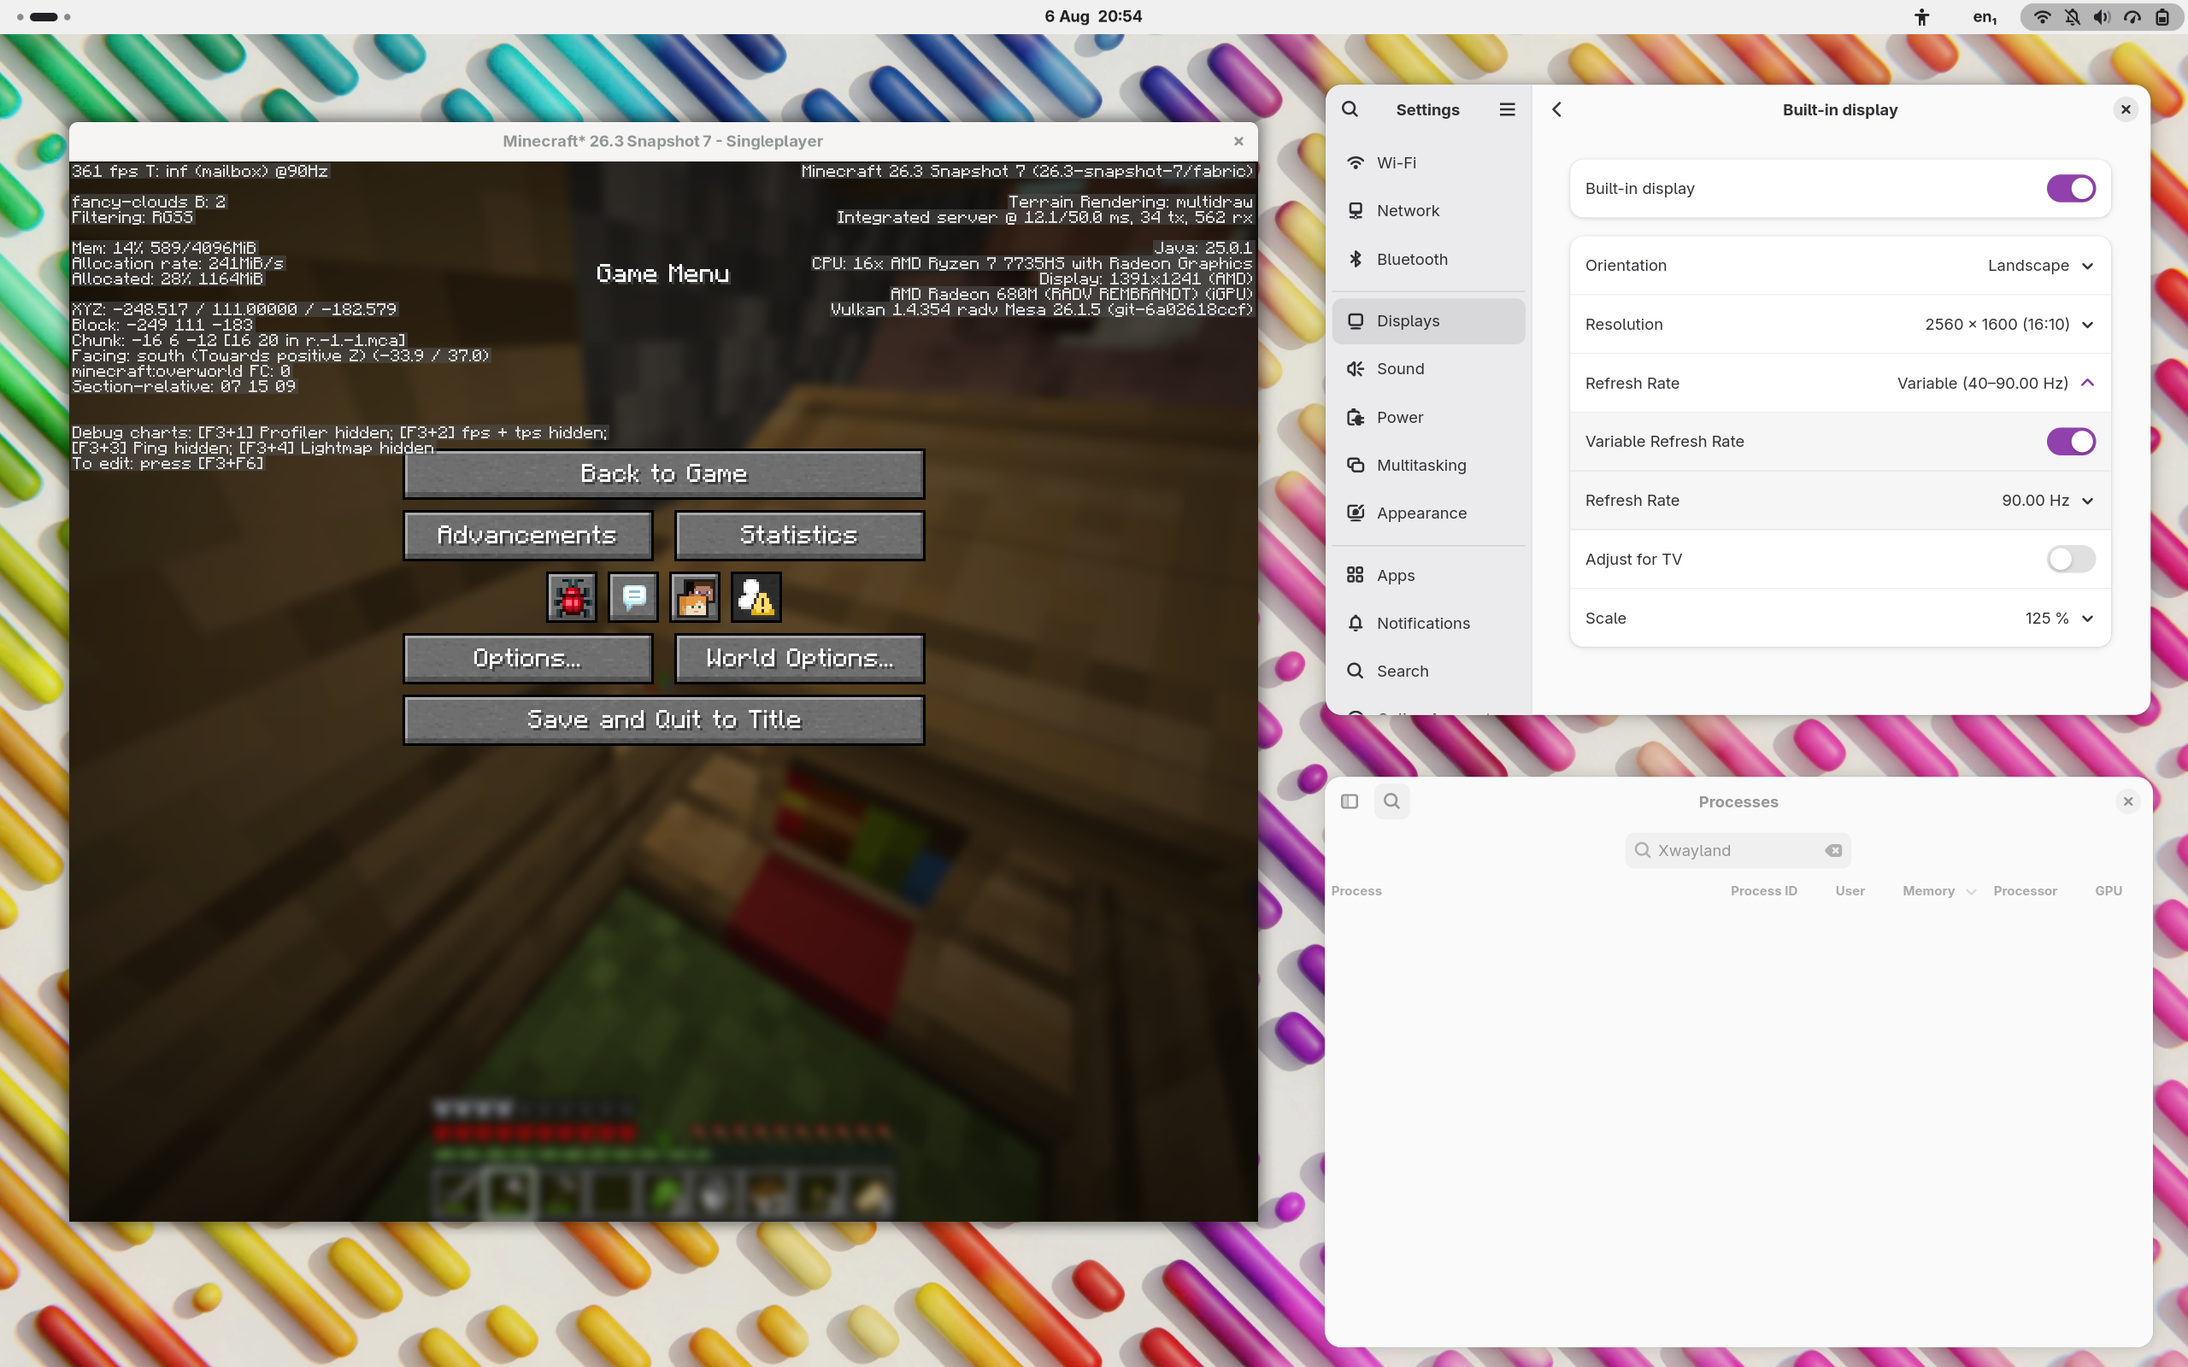Screen dimensions: 2188x1367
Task: Click the activities workspace indicator
Action: [44, 17]
